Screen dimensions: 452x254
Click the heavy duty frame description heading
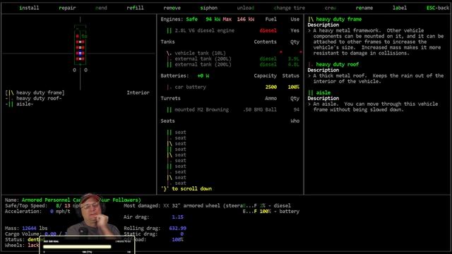click(x=335, y=19)
